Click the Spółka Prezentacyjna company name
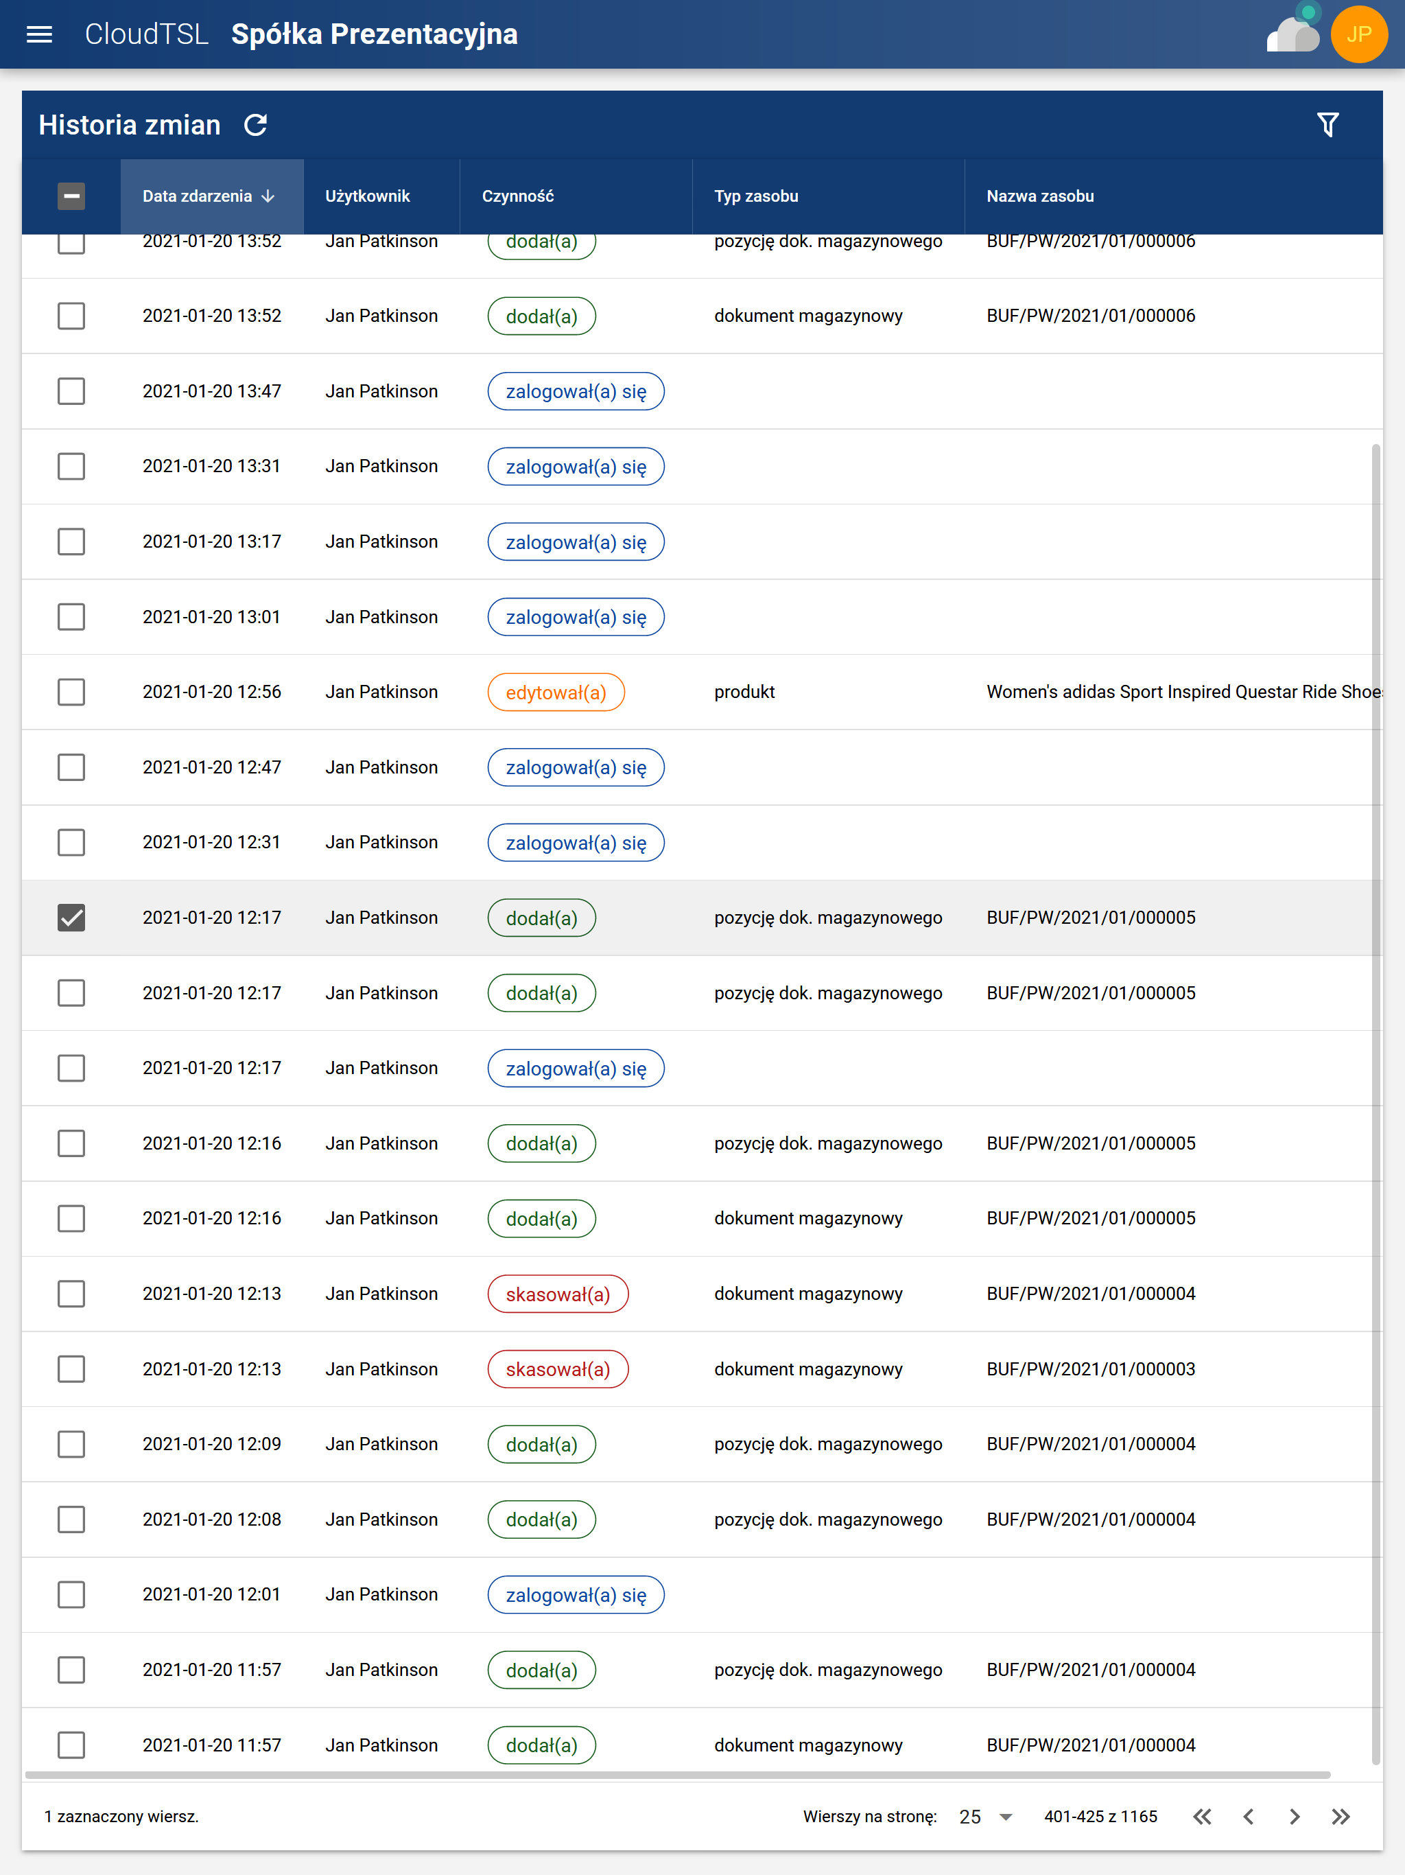Image resolution: width=1405 pixels, height=1875 pixels. (374, 34)
